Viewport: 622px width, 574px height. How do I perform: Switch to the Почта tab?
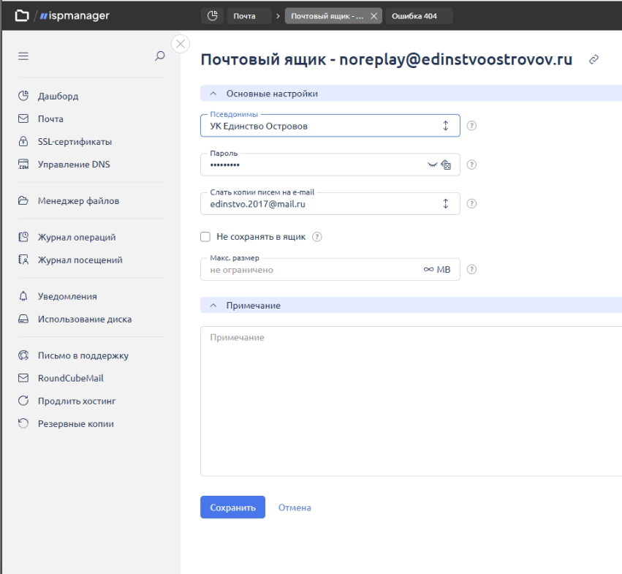tap(249, 16)
